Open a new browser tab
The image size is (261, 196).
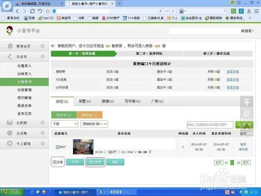click(120, 4)
